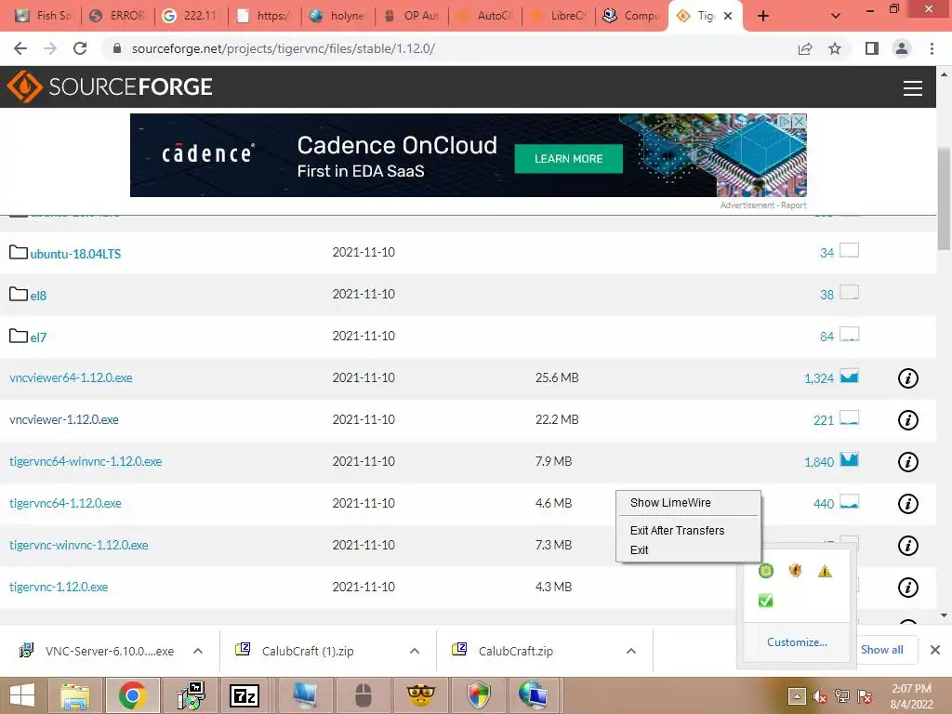
Task: Click the taskbar clock showing 2:07 PM
Action: click(911, 695)
